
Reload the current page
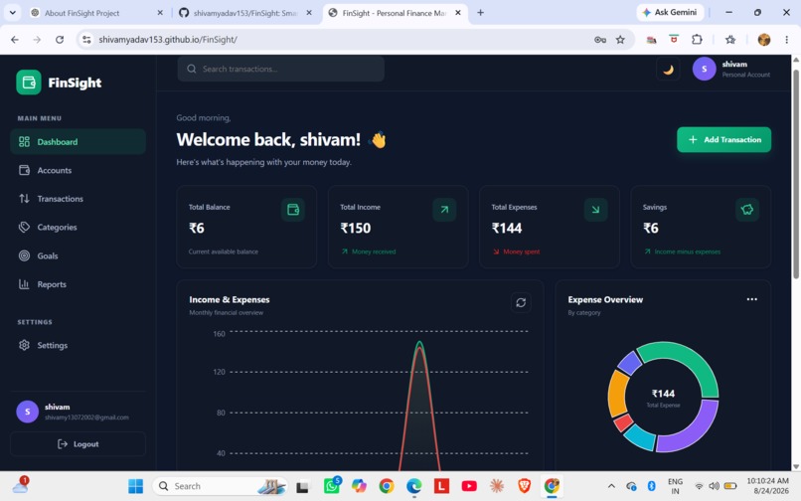pos(60,40)
